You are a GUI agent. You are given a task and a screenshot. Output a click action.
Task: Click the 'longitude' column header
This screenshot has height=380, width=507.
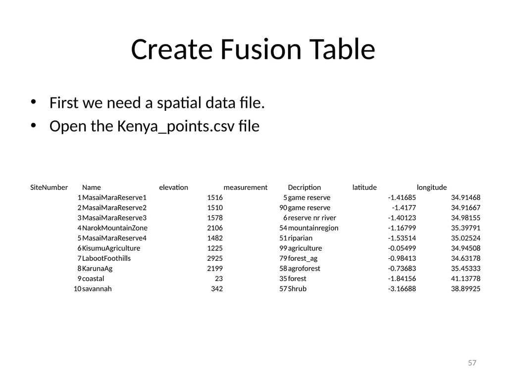432,188
